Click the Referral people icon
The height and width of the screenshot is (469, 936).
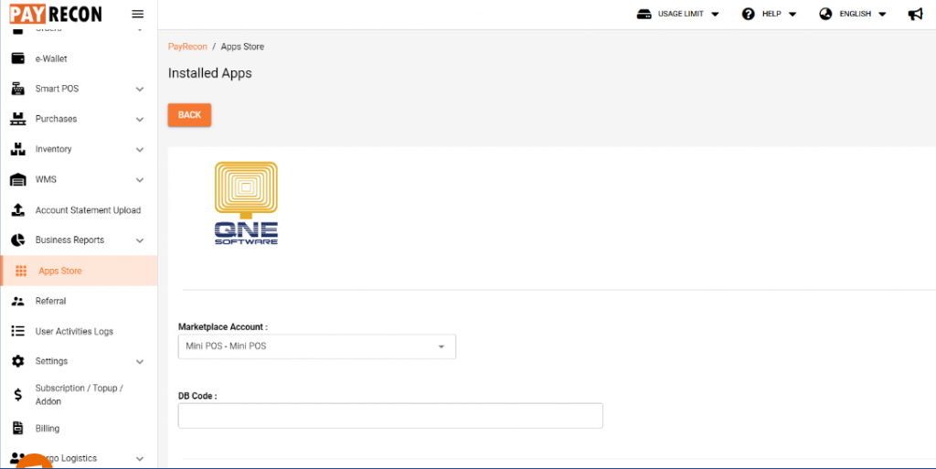tap(18, 302)
